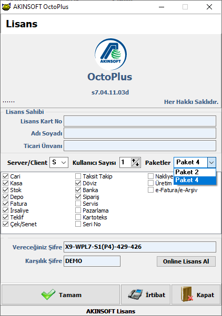The image size is (222, 316).
Task: Focus the Ticari Ünvanı input field
Action: 140,146
